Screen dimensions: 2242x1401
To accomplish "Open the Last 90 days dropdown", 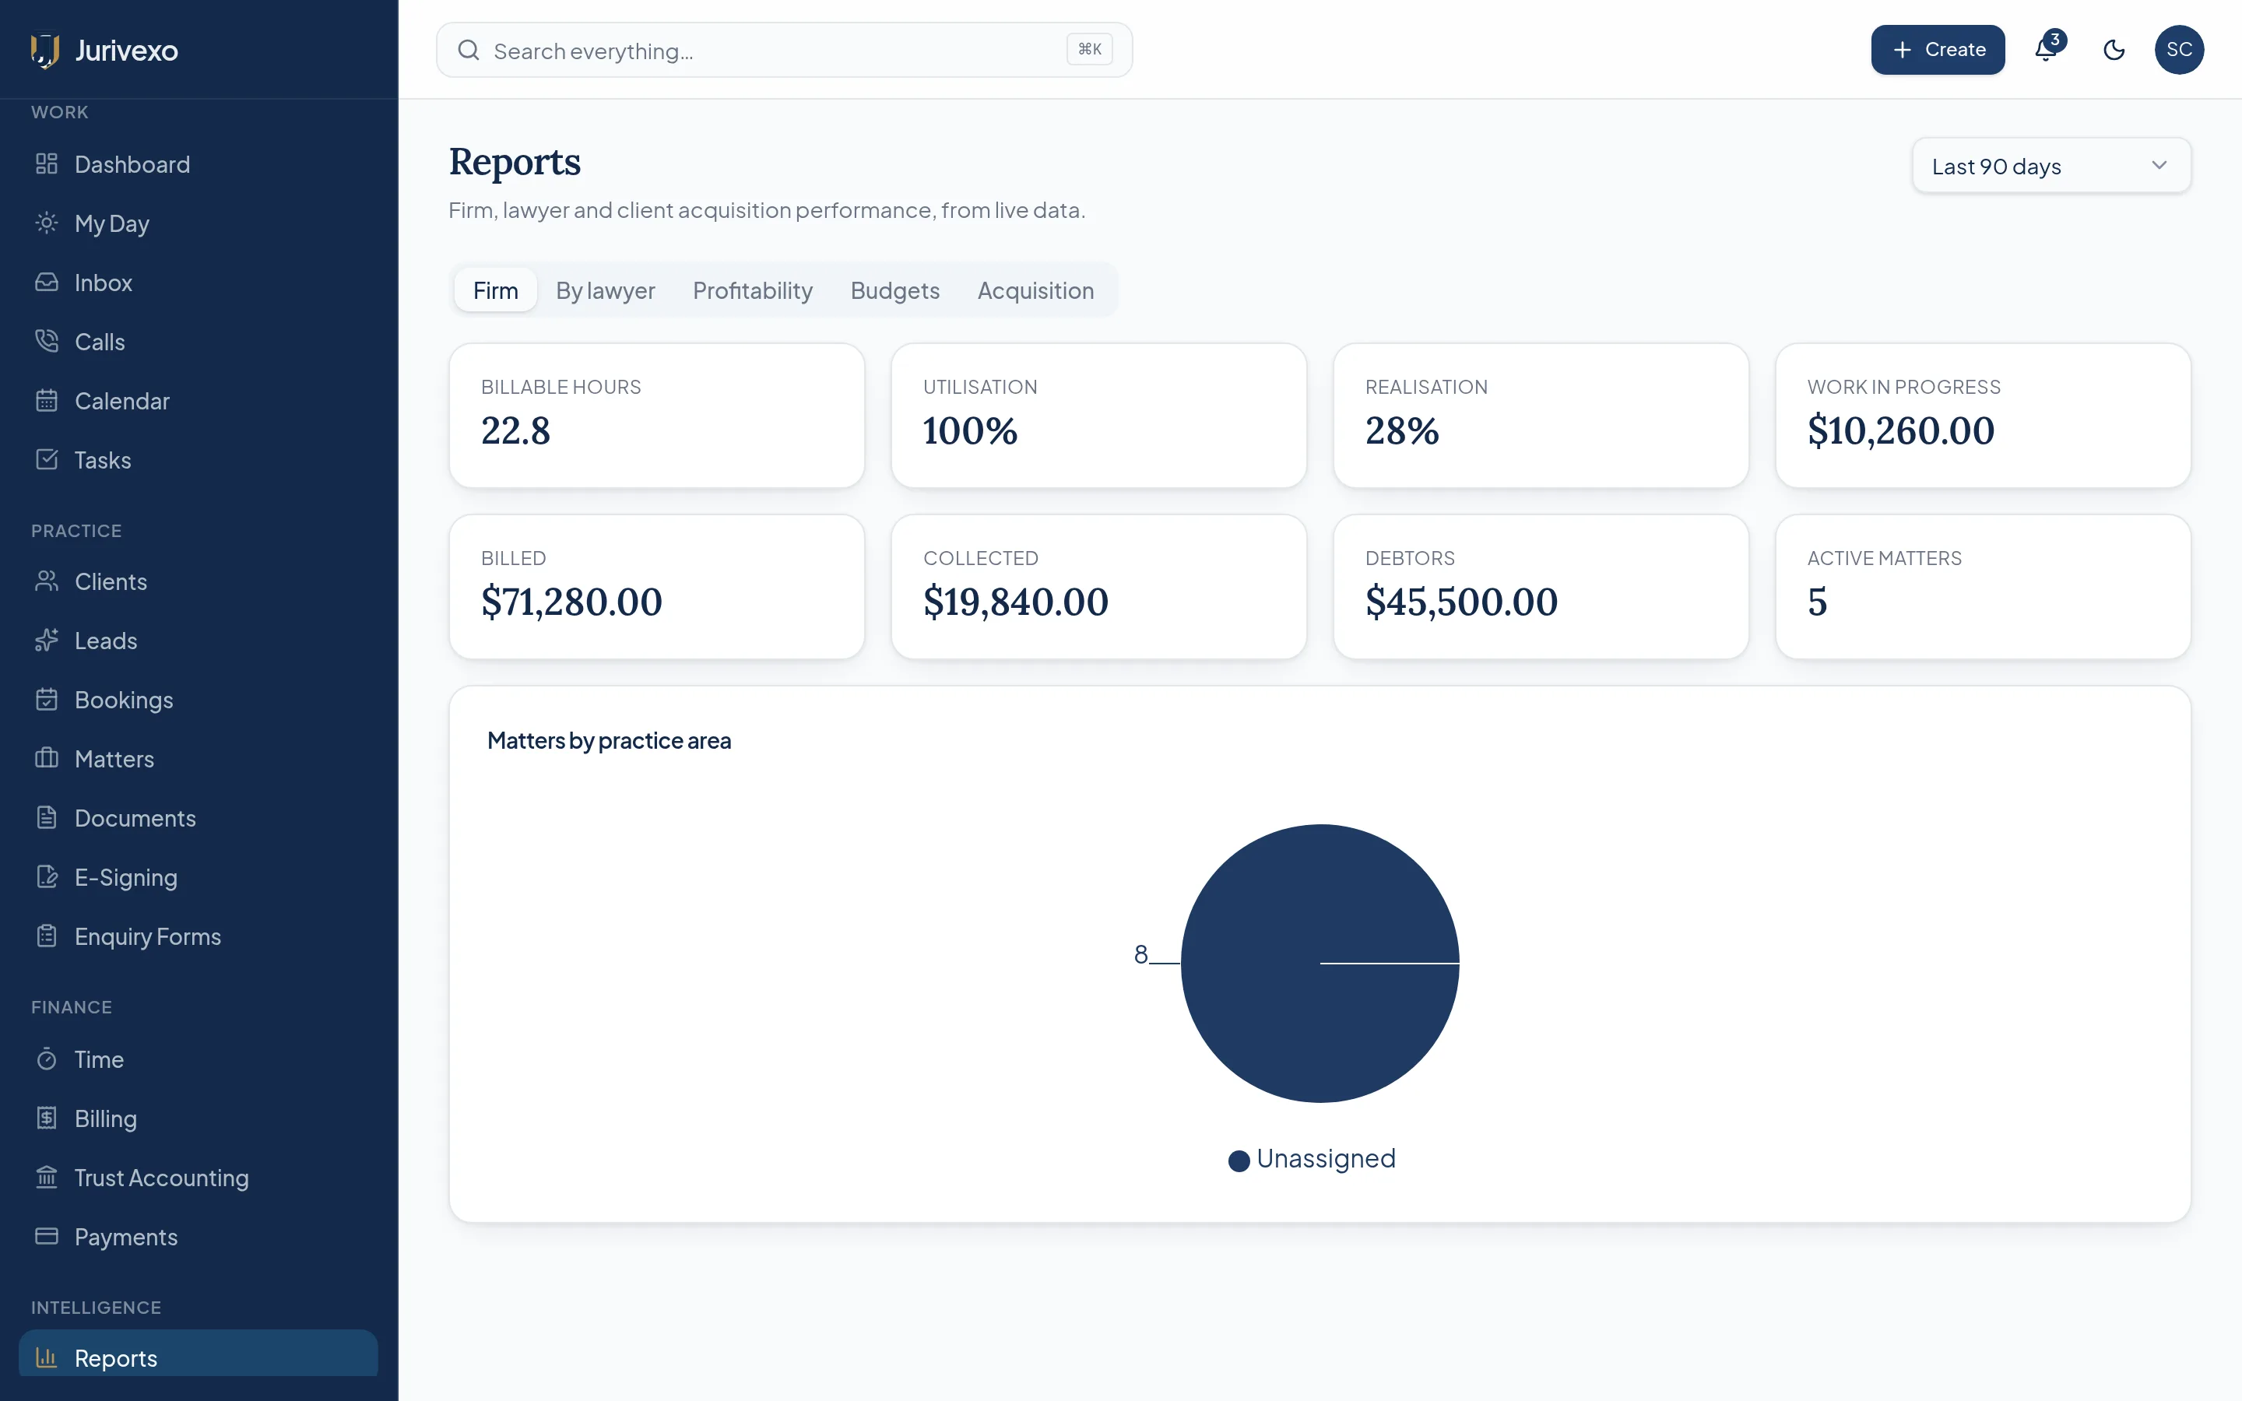I will (2051, 166).
